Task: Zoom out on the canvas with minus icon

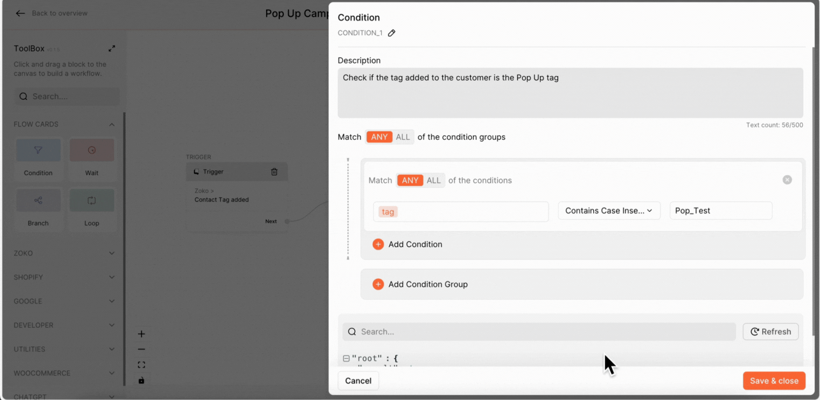Action: tap(141, 349)
